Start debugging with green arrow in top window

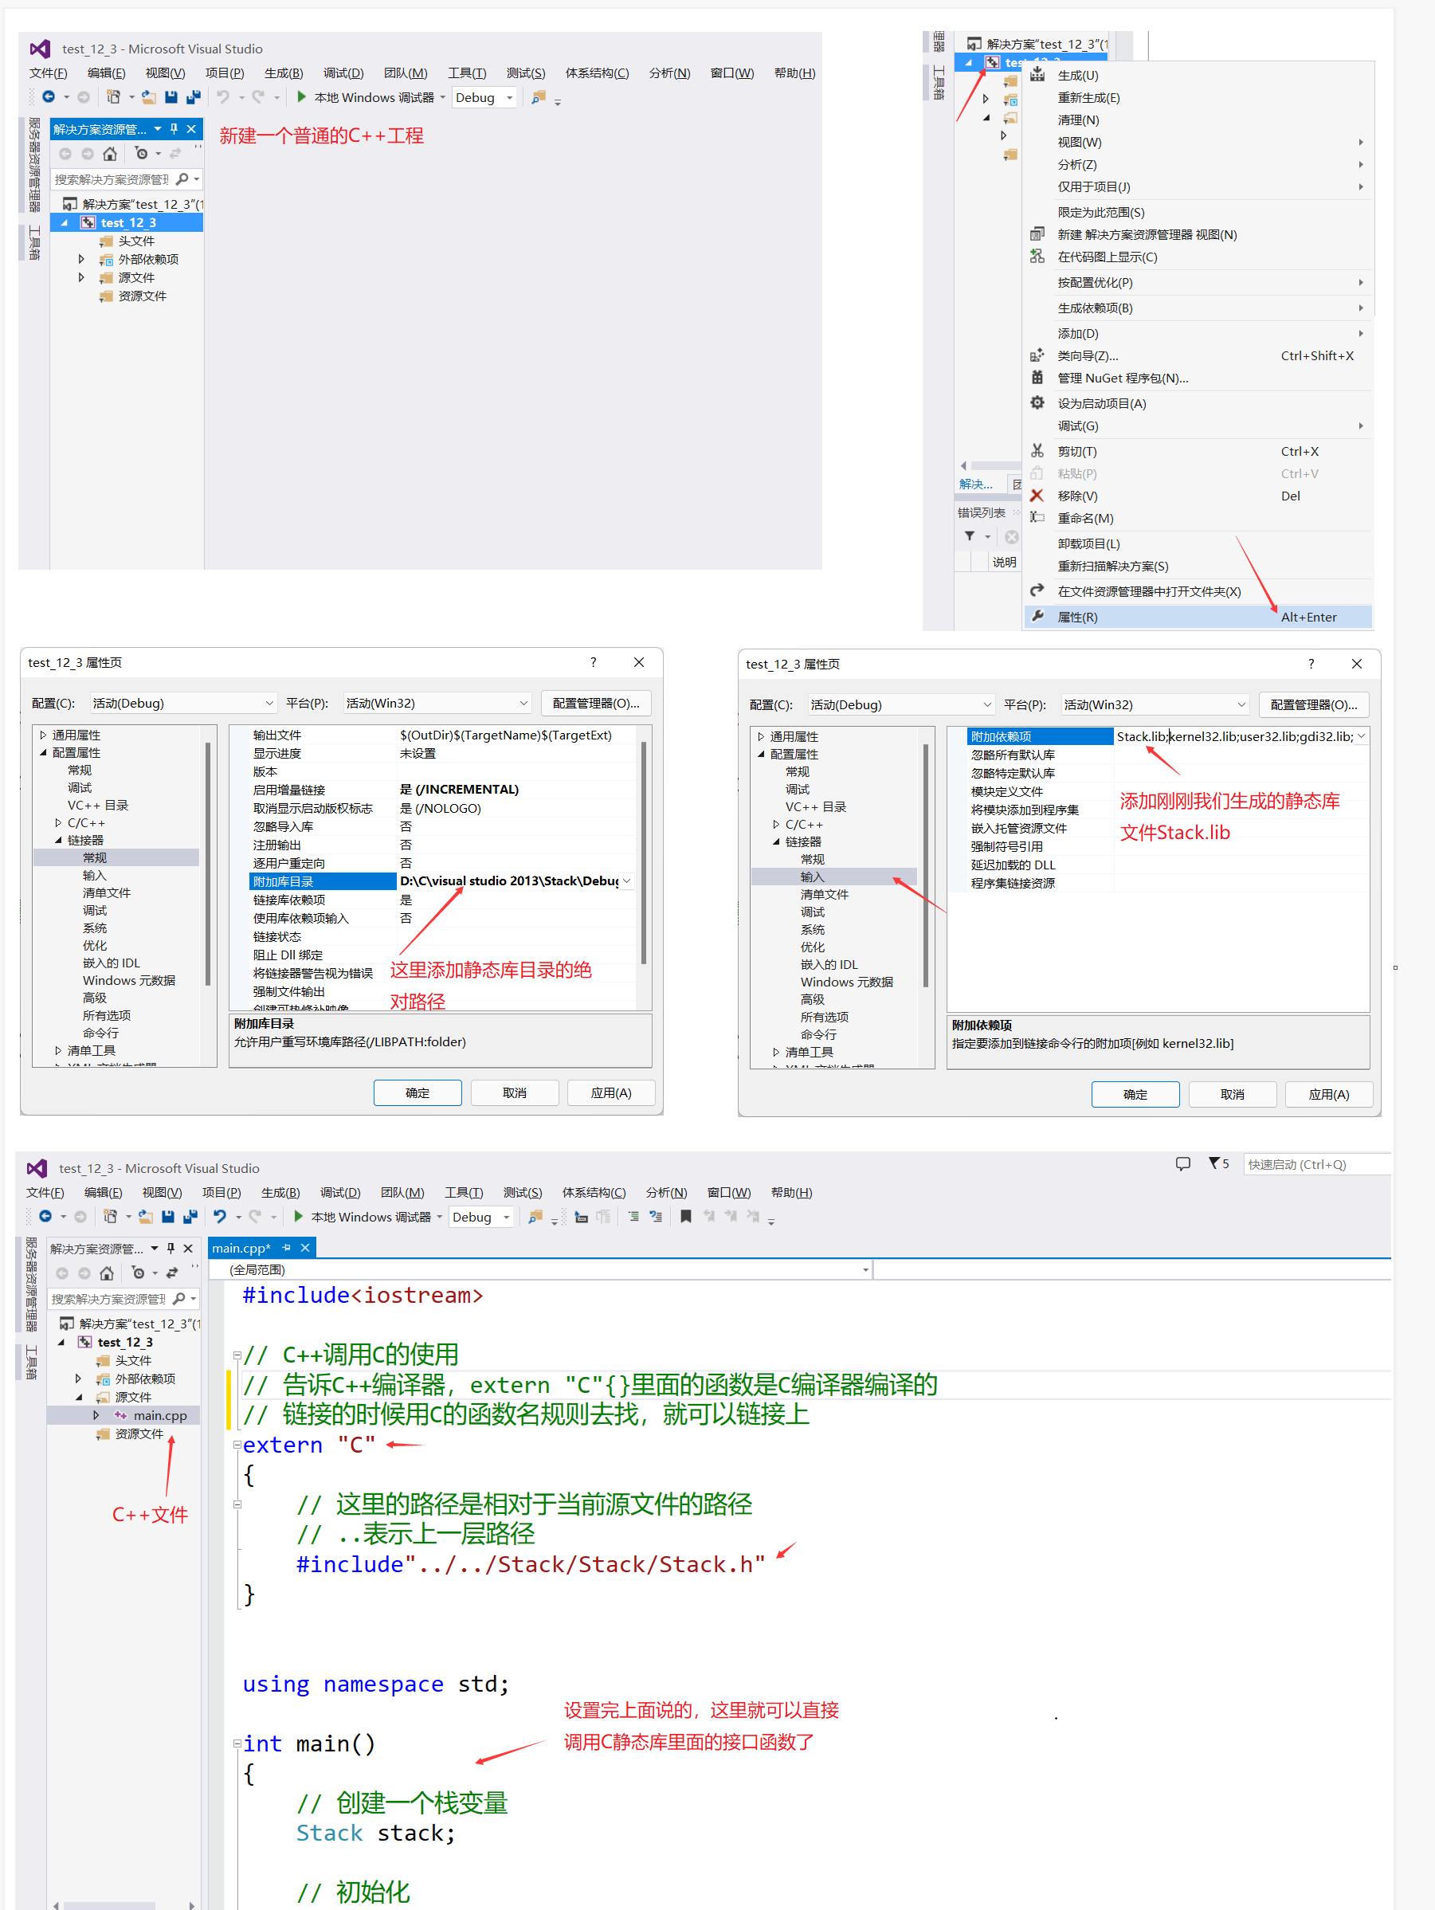tap(301, 96)
